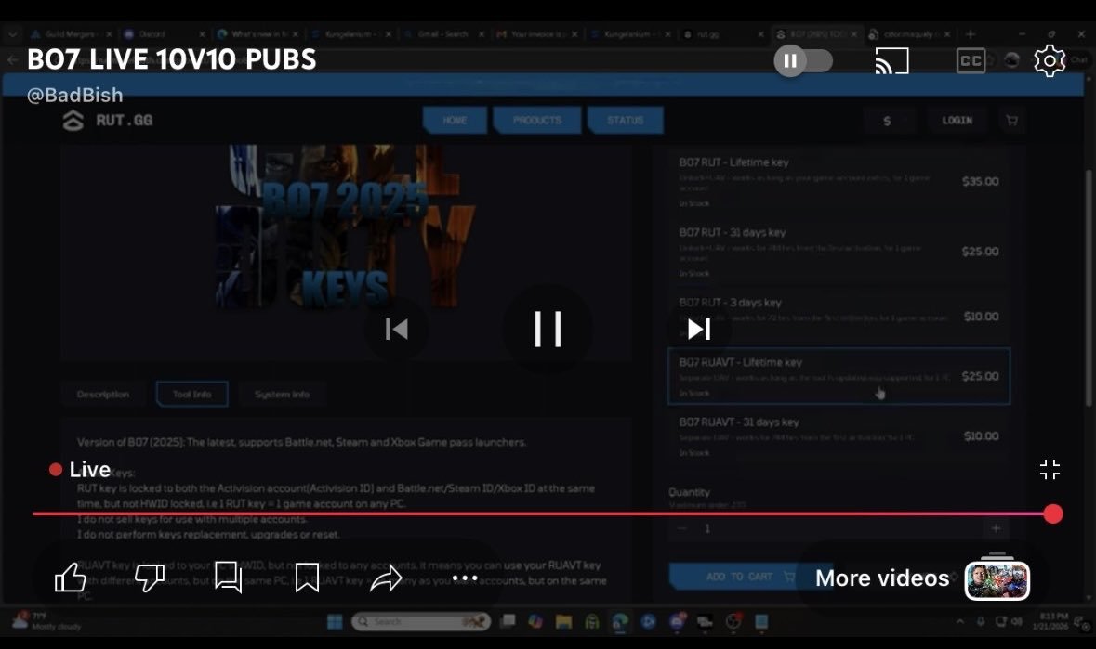
Task: Switch to the Discord browser tab
Action: point(165,33)
